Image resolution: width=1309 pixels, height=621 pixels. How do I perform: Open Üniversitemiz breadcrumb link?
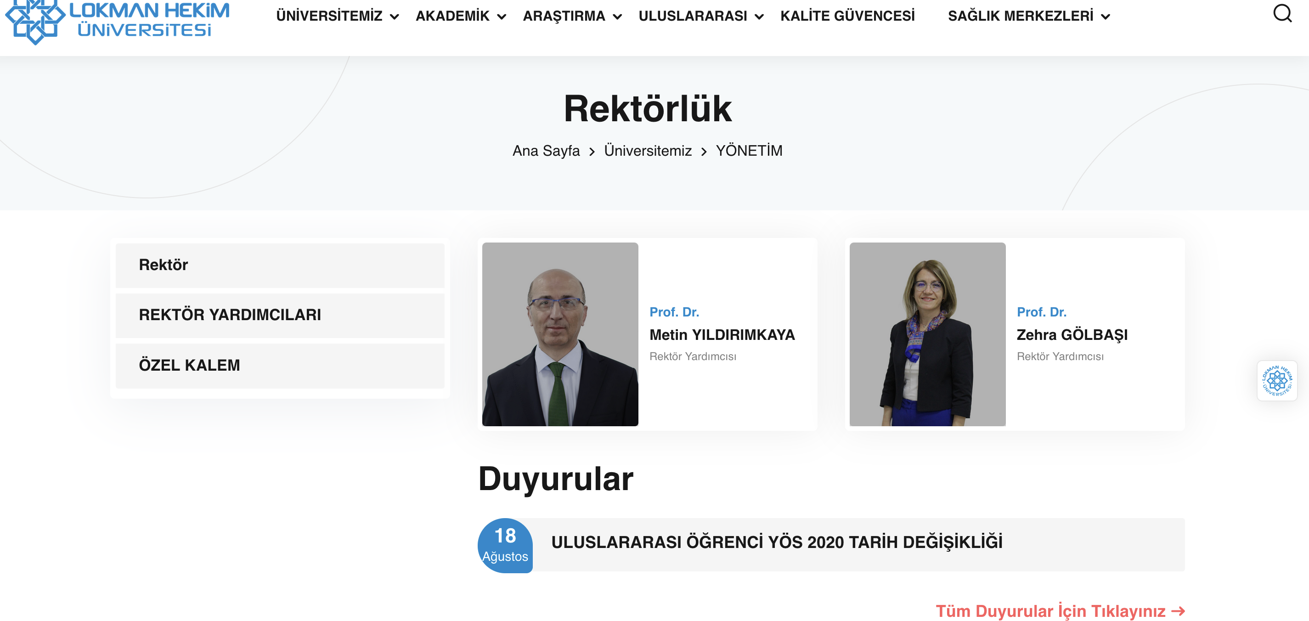(648, 151)
